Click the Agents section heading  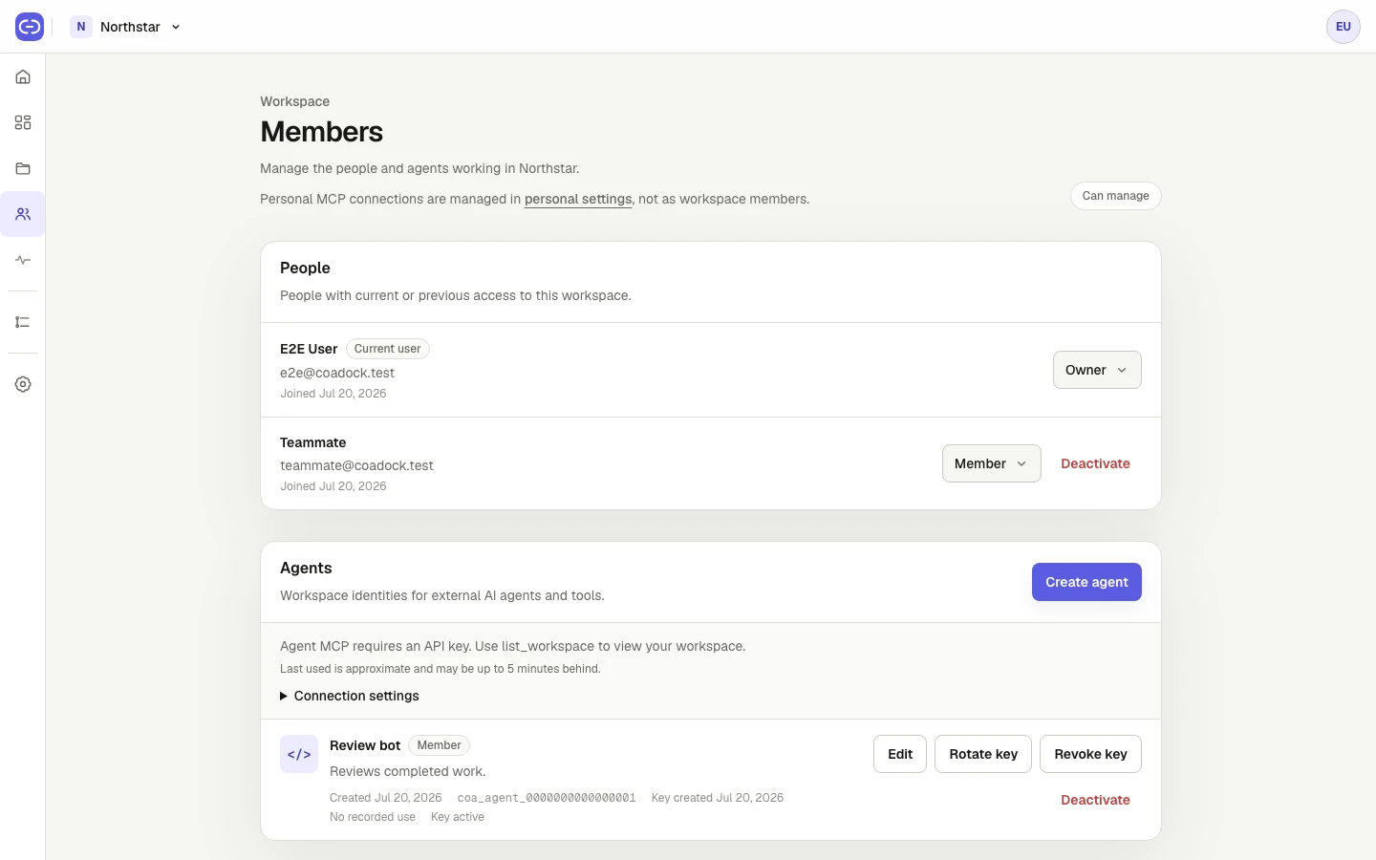tap(306, 568)
